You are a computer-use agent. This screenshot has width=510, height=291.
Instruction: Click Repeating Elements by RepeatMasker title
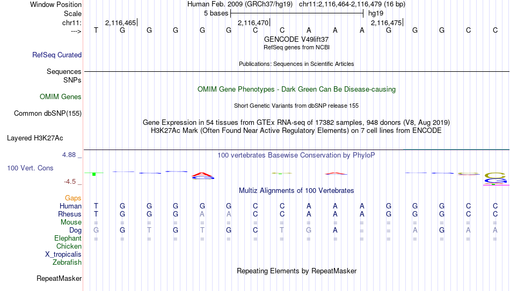pos(296,271)
